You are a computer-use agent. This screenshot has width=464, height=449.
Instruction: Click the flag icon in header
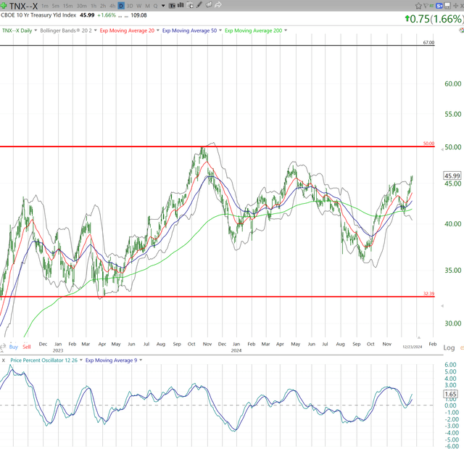pos(426,6)
